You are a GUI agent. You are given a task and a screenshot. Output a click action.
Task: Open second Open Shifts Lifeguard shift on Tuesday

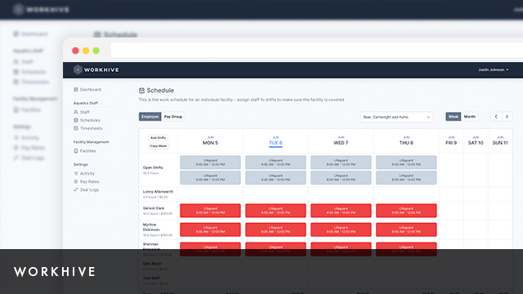275,178
